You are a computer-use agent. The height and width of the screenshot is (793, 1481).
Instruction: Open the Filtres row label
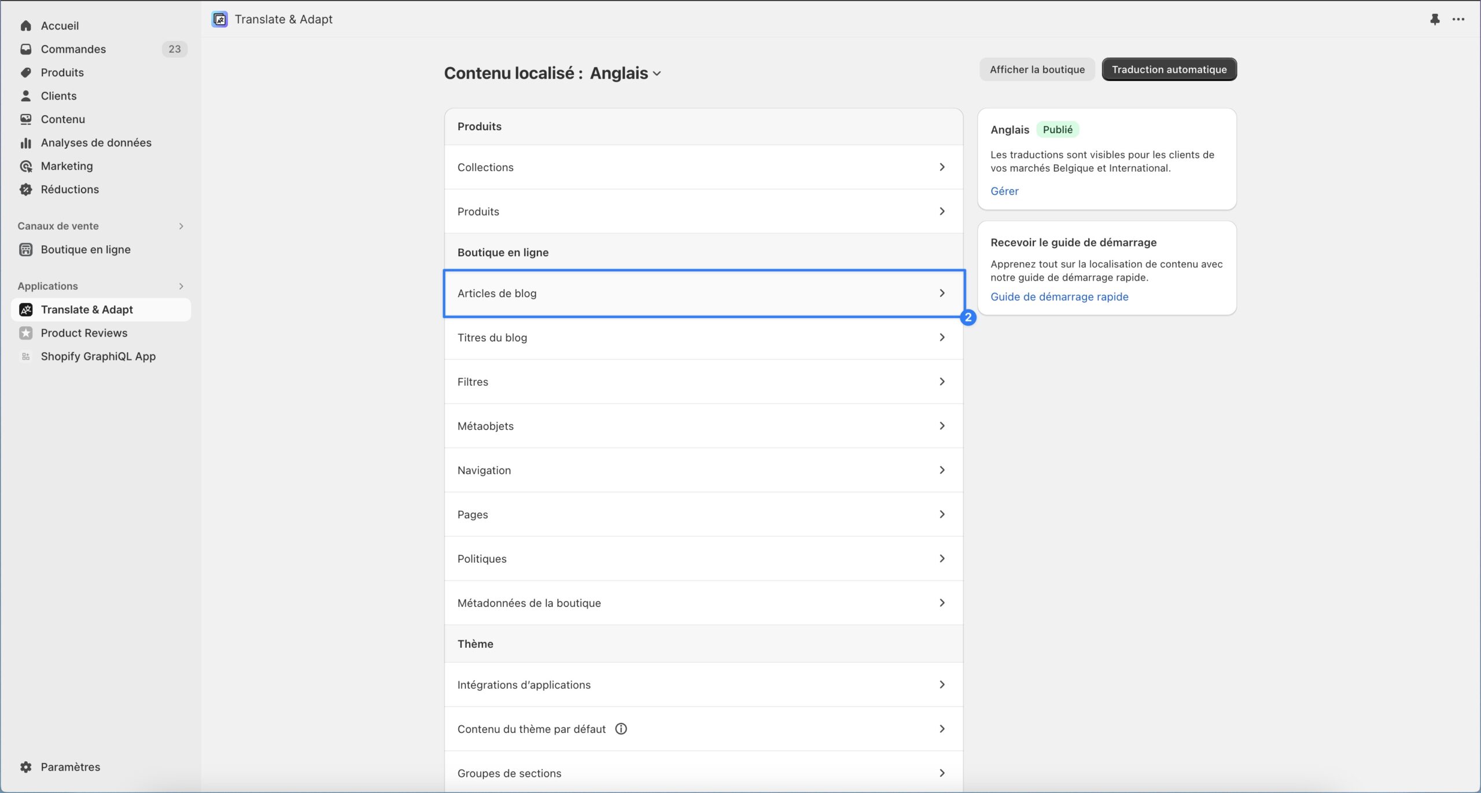click(x=473, y=382)
